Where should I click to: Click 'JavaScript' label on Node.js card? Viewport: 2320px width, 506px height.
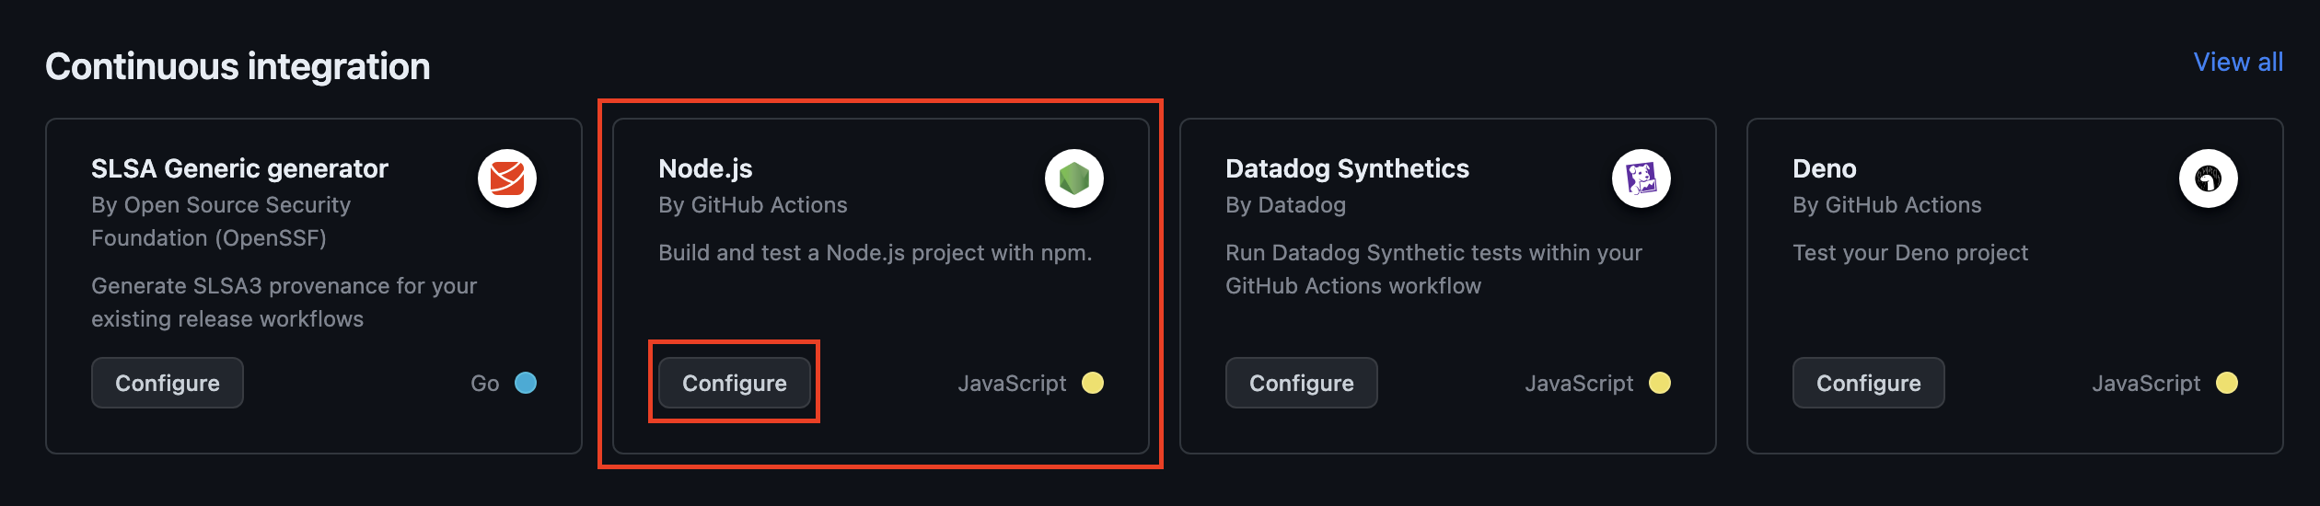[1012, 384]
